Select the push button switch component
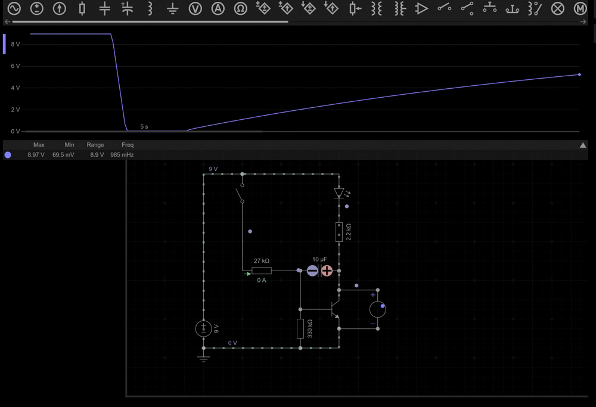Image resolution: width=596 pixels, height=407 pixels. pos(489,8)
